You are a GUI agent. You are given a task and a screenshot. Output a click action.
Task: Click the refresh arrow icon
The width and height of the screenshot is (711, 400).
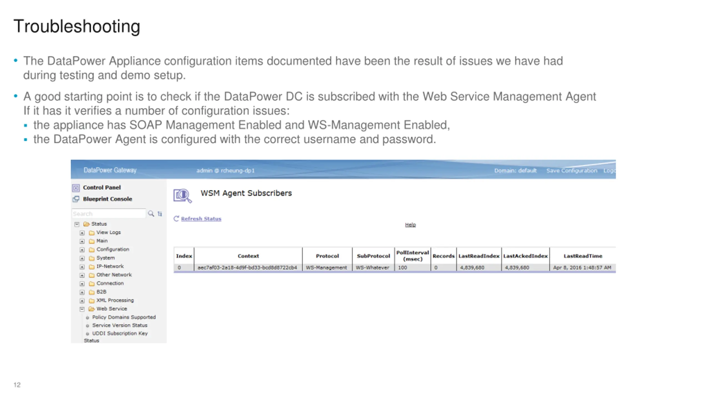[x=176, y=219]
